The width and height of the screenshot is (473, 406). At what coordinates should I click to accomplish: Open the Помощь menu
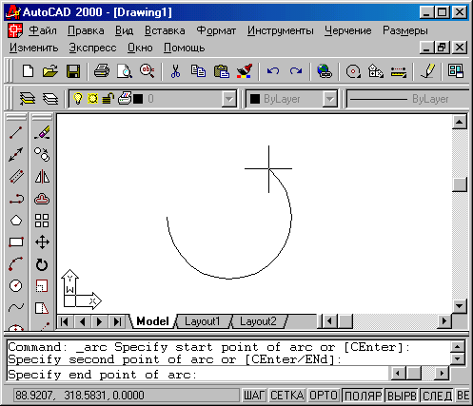tap(184, 48)
